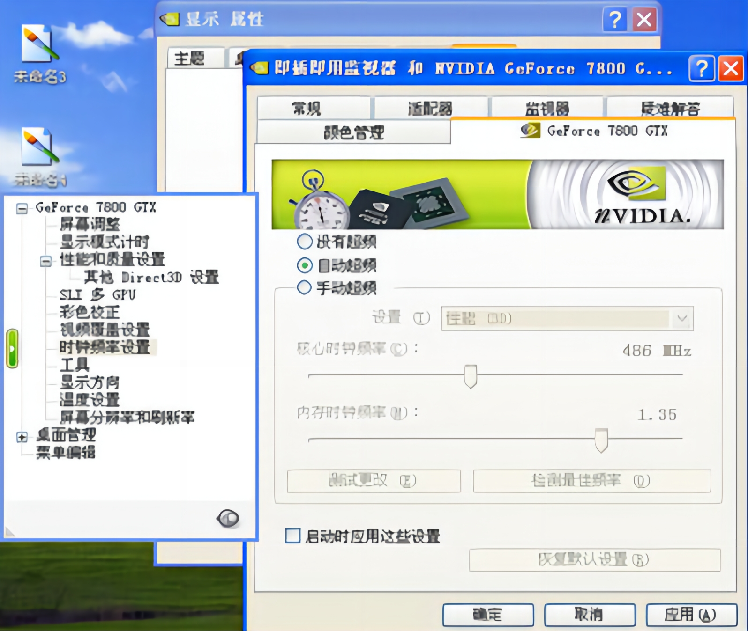Click help button in NVIDIA properties title bar
Image resolution: width=748 pixels, height=631 pixels.
coord(702,69)
